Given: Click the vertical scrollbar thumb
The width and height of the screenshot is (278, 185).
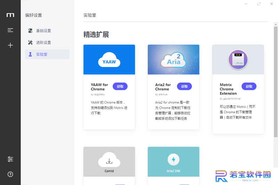Looking at the screenshot, I should (276, 82).
